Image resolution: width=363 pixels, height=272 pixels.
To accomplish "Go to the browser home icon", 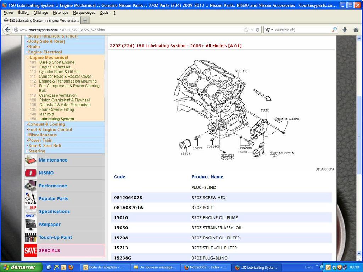I will [x=356, y=30].
